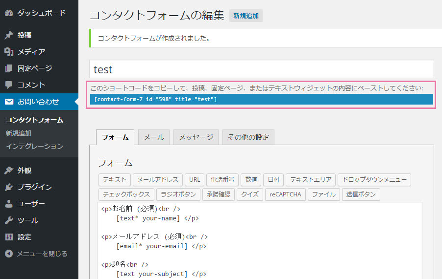Insert a チェックボックス tag

[x=126, y=194]
